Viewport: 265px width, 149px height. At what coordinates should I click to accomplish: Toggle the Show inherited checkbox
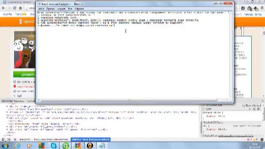click(x=244, y=106)
